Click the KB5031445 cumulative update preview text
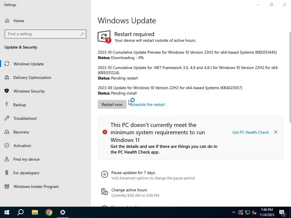 (187, 52)
